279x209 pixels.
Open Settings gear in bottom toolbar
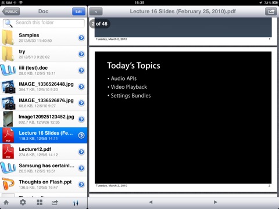tap(23, 203)
